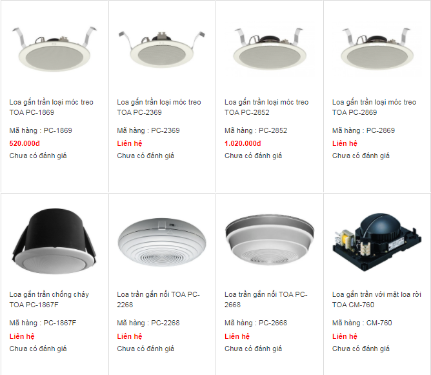Select 'Liên hệ' under the PC-2369 product
This screenshot has height=375, width=431.
130,143
